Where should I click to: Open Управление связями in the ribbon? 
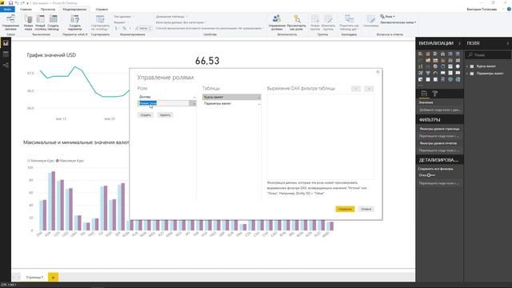pos(10,22)
